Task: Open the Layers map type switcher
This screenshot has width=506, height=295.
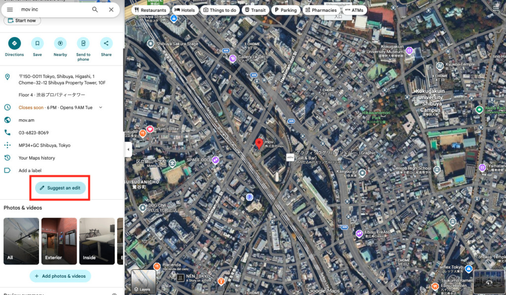Action: click(x=143, y=282)
